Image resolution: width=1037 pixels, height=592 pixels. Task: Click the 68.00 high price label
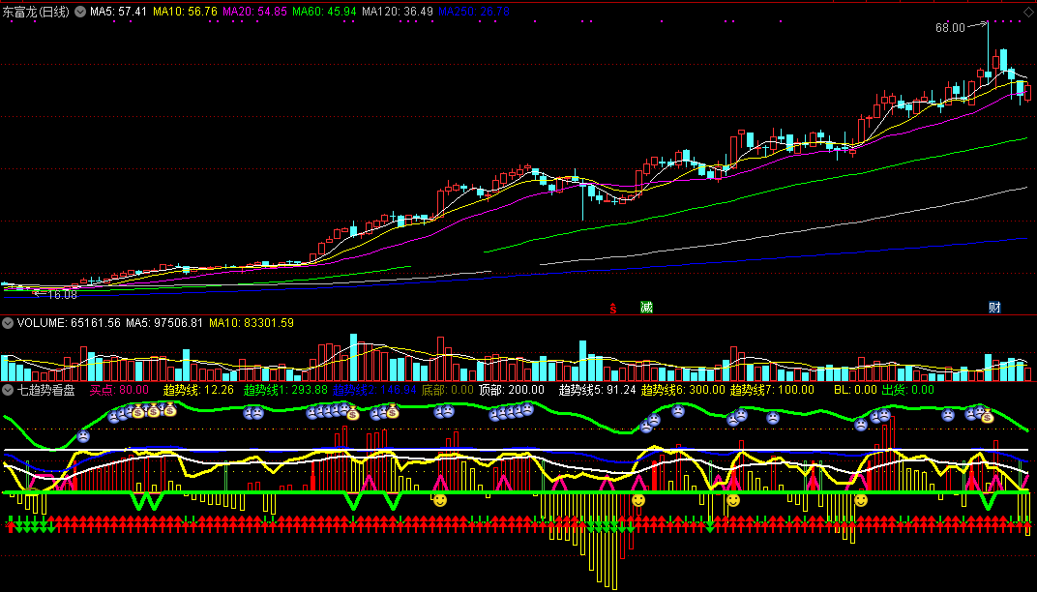[950, 28]
